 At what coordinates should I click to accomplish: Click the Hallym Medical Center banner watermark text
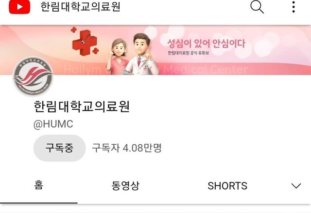(x=155, y=70)
